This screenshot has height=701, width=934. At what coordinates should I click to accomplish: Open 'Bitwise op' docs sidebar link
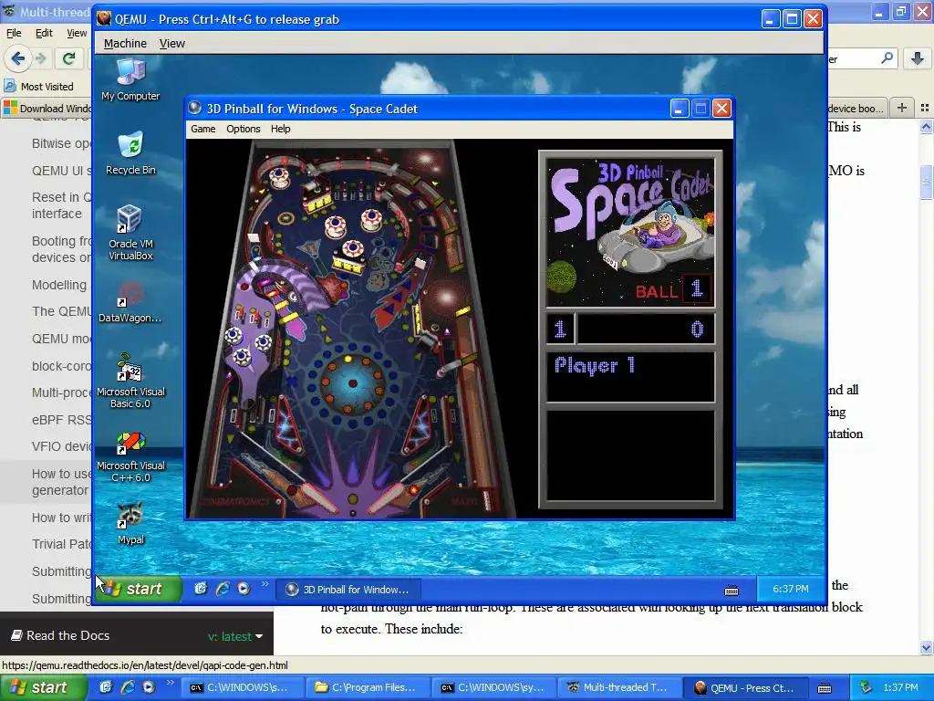[62, 143]
